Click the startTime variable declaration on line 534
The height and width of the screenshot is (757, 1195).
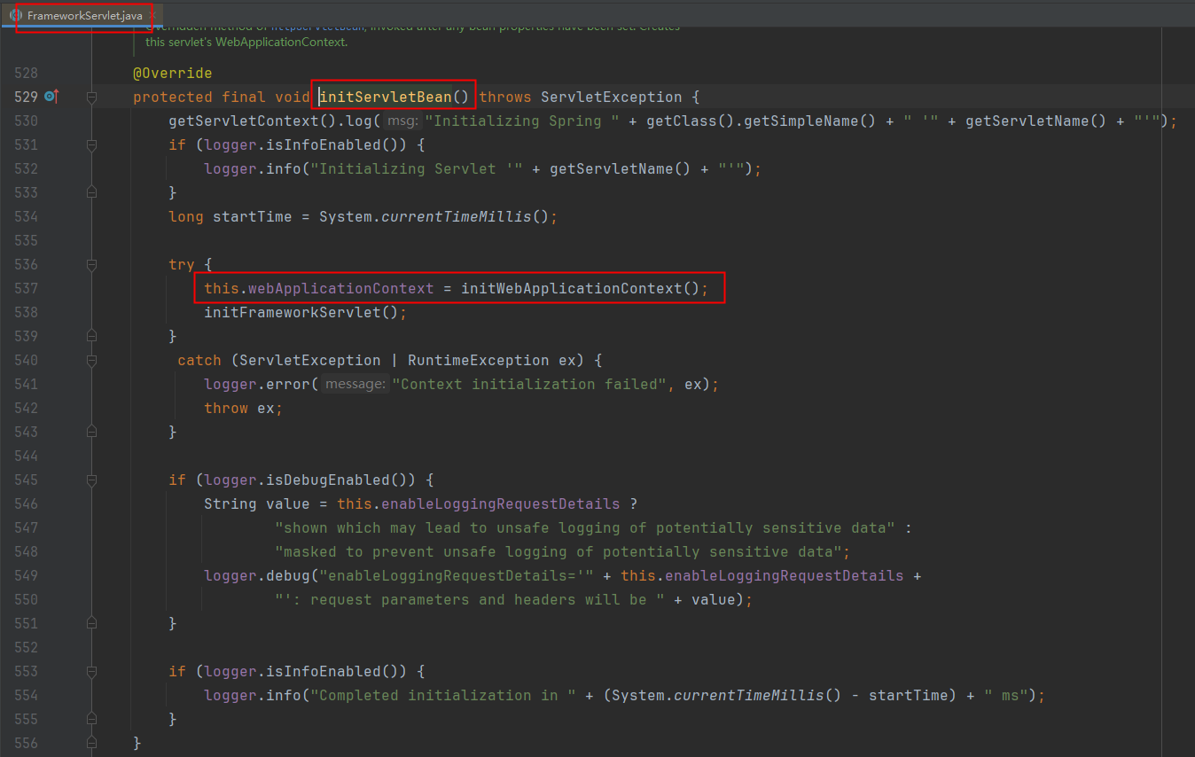253,216
